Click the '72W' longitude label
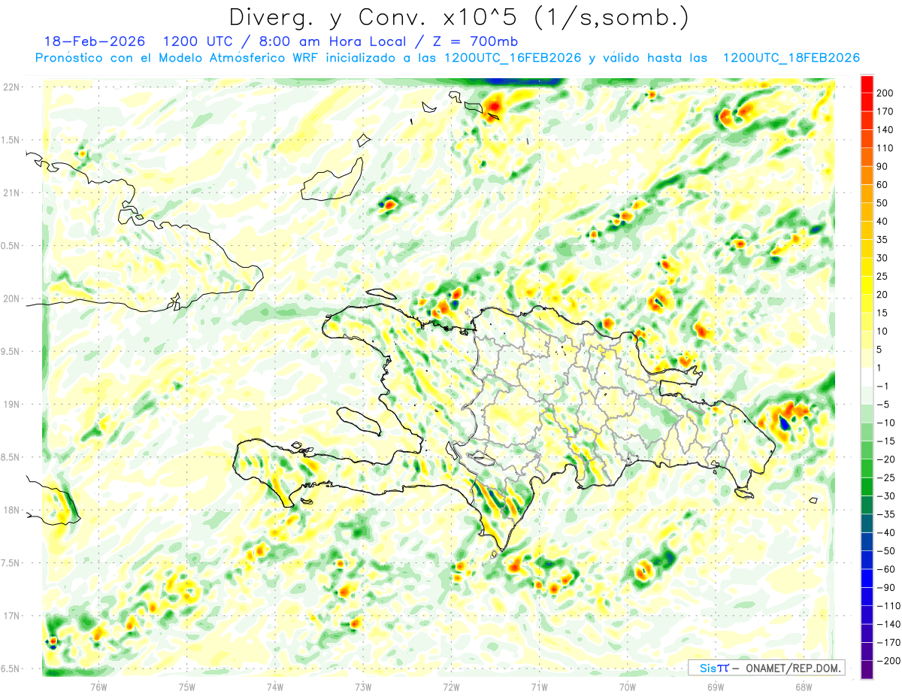 pyautogui.click(x=451, y=686)
